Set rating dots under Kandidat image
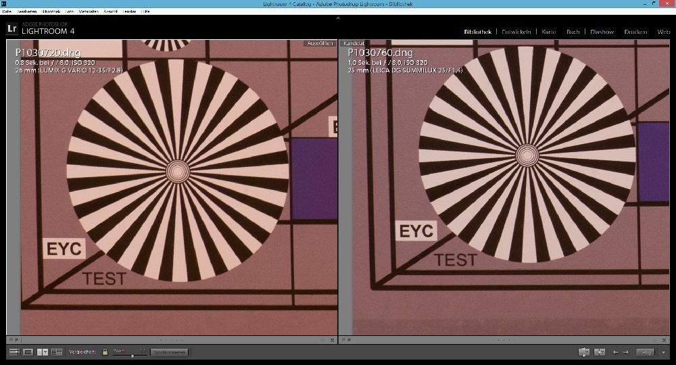This screenshot has height=365, width=676. [504, 340]
